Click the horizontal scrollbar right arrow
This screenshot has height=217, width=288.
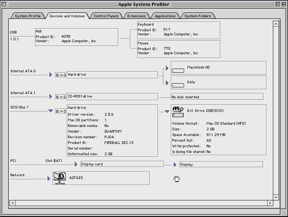point(270,203)
